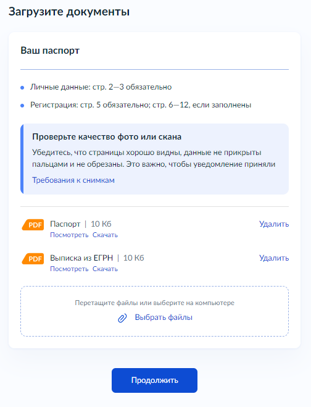Image resolution: width=311 pixels, height=407 pixels.
Task: Click the Паспорт file name
Action: [65, 224]
